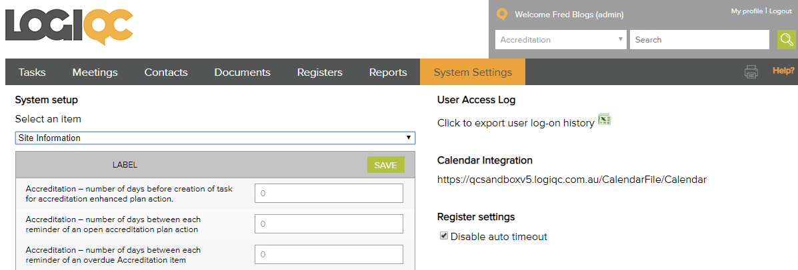Open the Reports tab
798x270 pixels.
pyautogui.click(x=388, y=72)
